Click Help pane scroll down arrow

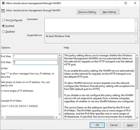[x=137, y=118]
